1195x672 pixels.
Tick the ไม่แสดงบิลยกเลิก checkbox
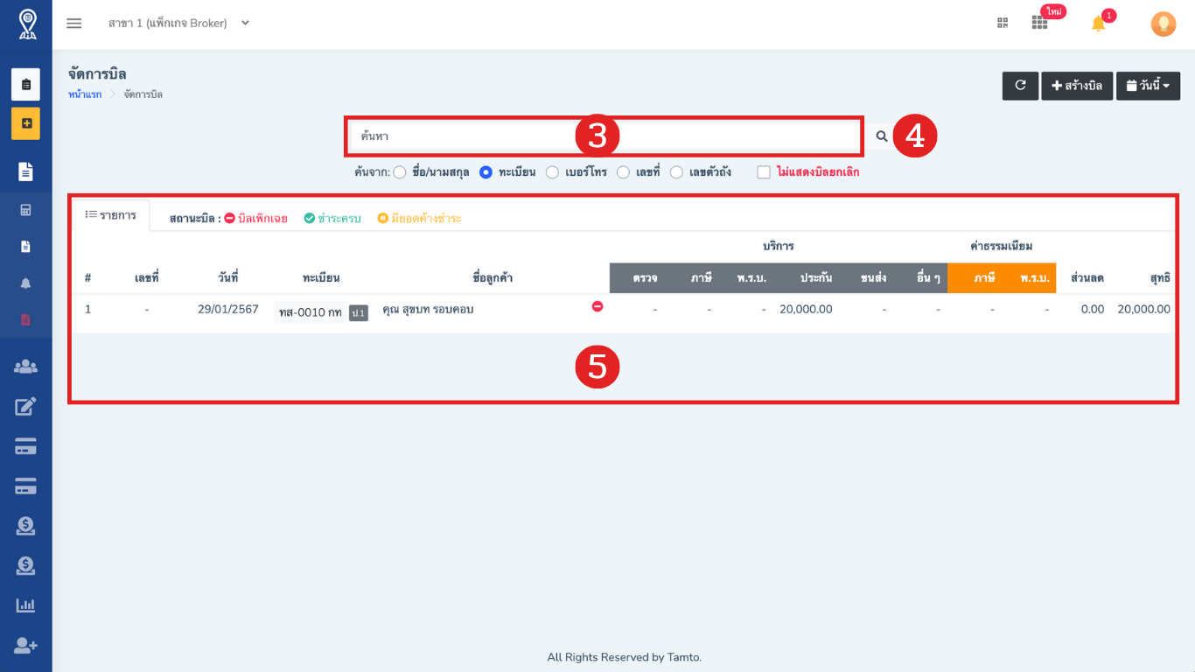764,172
